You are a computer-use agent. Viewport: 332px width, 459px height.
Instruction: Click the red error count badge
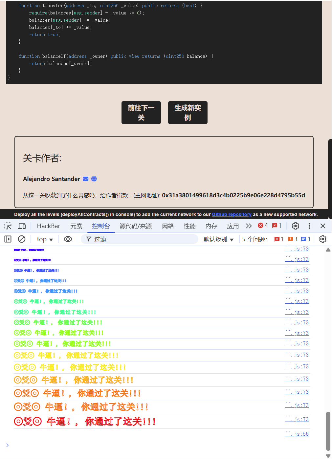click(x=263, y=226)
